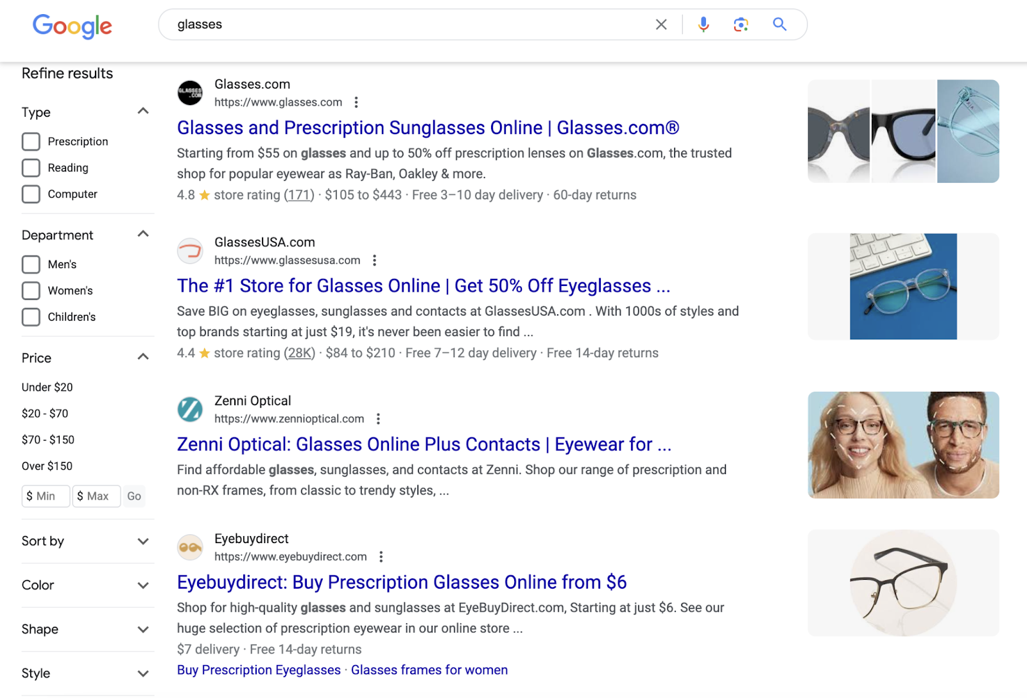
Task: Check the Prescription type filter
Action: pyautogui.click(x=30, y=141)
